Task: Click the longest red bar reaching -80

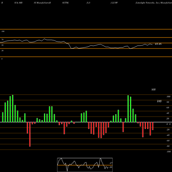Action: pyautogui.click(x=30, y=134)
